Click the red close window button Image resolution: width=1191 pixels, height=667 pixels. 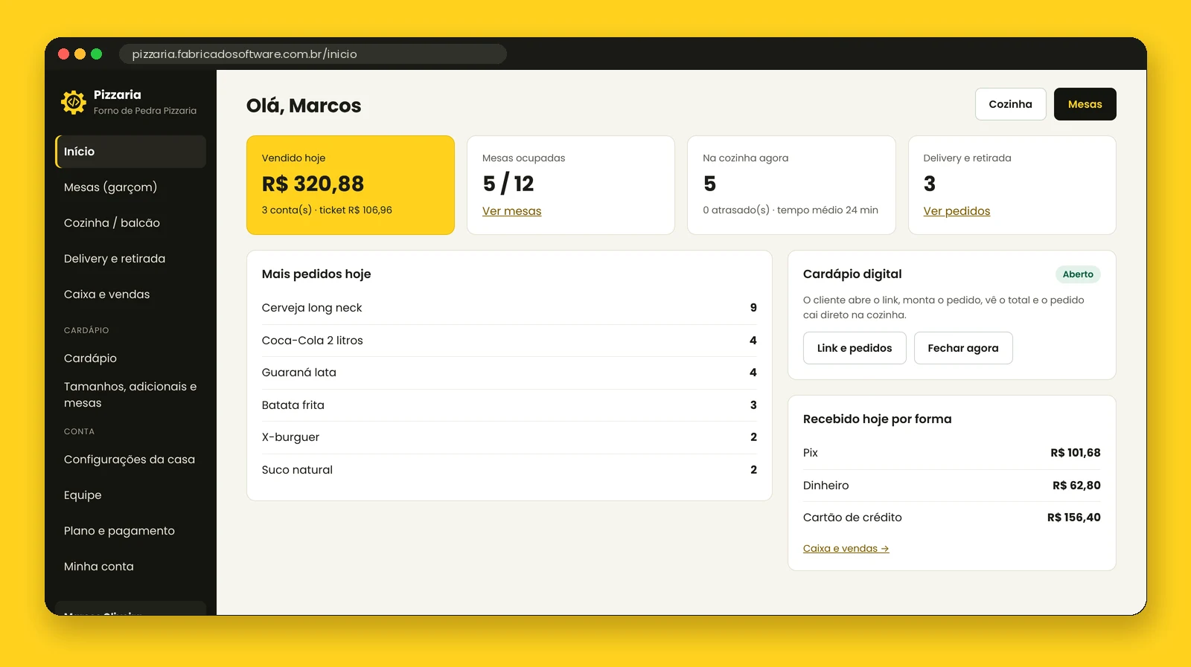point(63,54)
